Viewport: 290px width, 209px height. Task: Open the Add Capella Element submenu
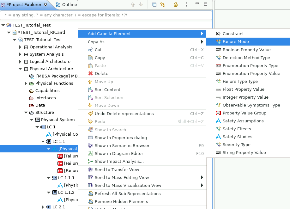pyautogui.click(x=142, y=34)
